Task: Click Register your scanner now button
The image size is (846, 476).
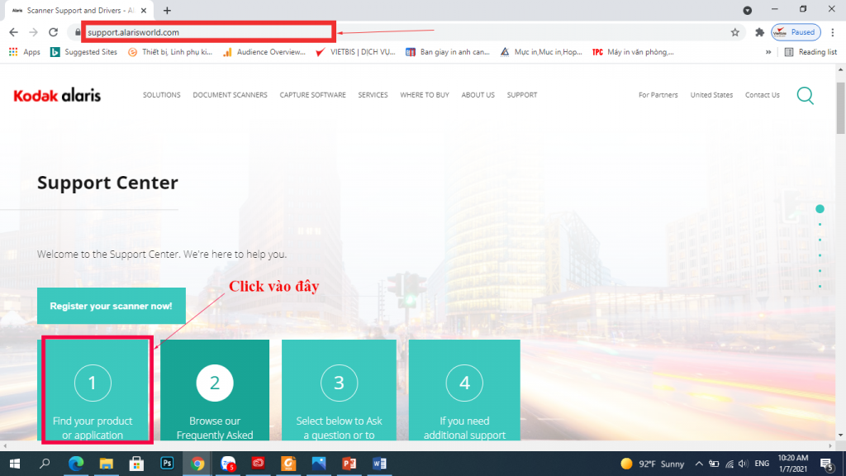Action: pos(111,306)
